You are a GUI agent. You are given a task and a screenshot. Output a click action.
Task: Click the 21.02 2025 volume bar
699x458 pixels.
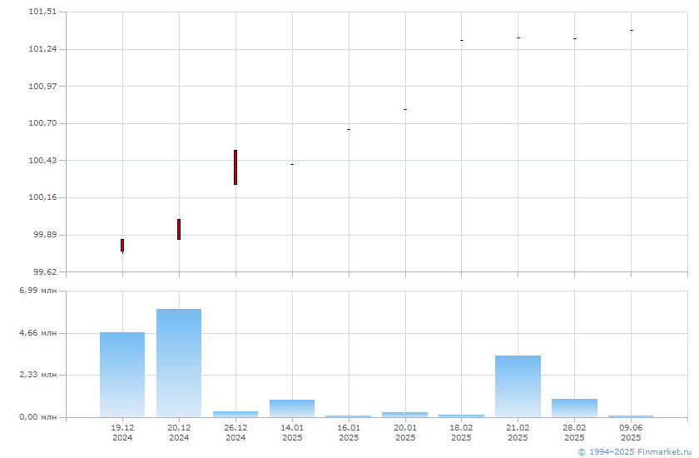[x=518, y=386]
